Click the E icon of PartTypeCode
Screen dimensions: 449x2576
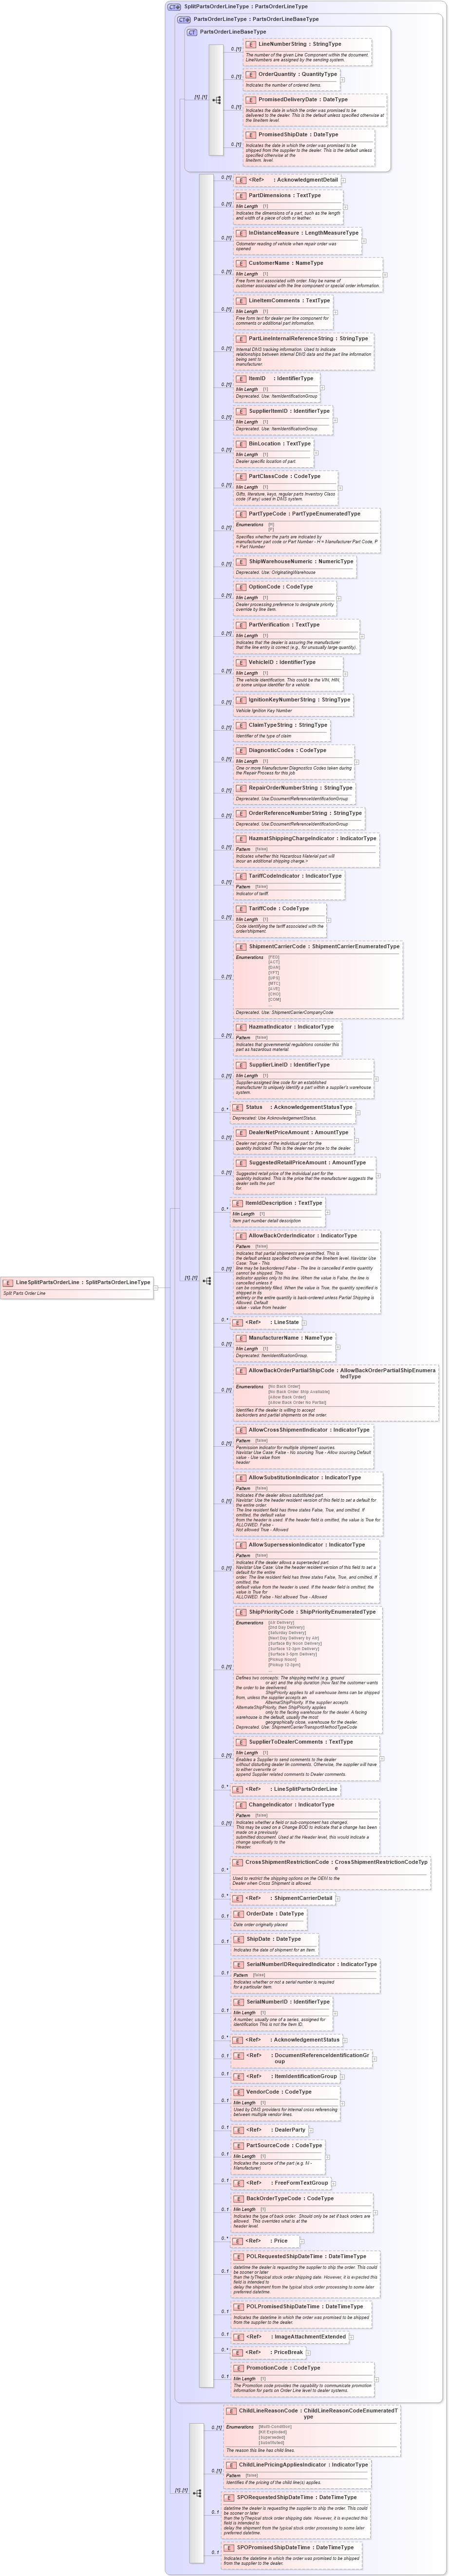click(242, 513)
